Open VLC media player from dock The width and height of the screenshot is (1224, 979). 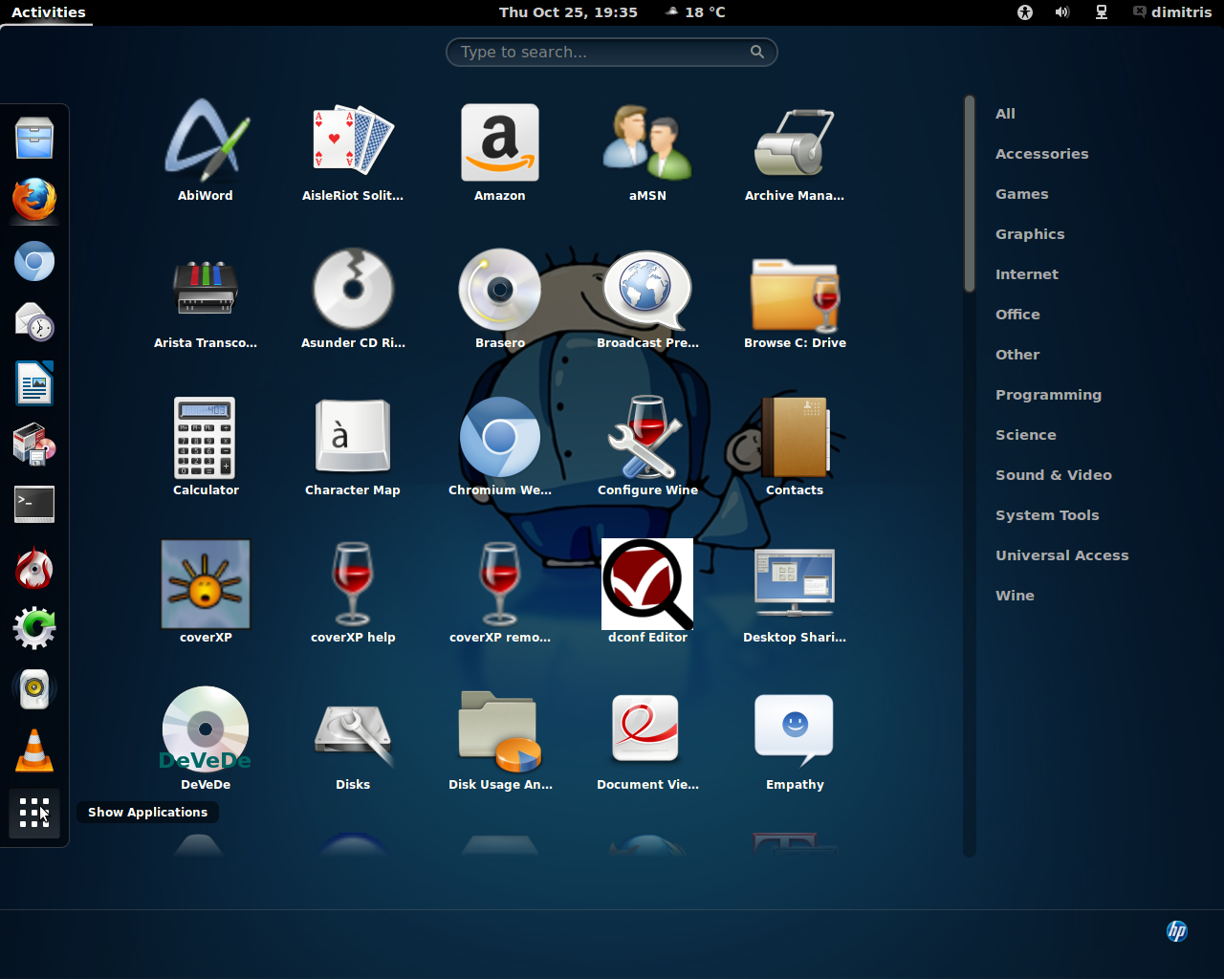click(x=34, y=751)
